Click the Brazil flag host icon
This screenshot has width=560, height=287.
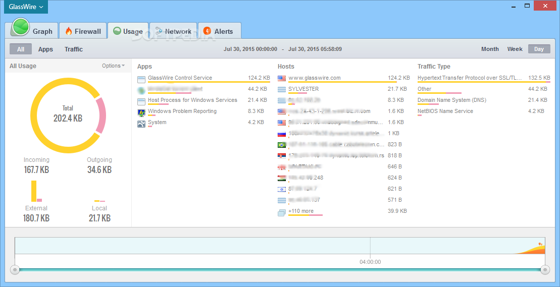point(282,145)
